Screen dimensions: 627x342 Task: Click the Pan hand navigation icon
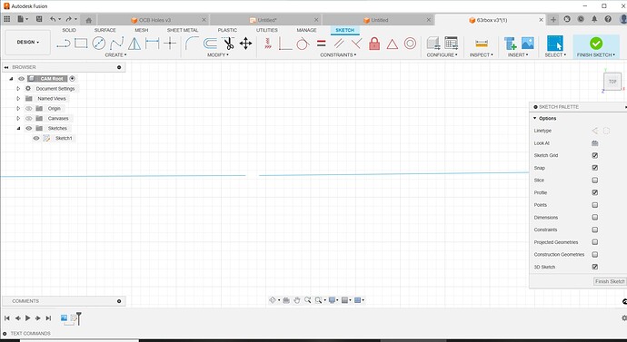(297, 300)
